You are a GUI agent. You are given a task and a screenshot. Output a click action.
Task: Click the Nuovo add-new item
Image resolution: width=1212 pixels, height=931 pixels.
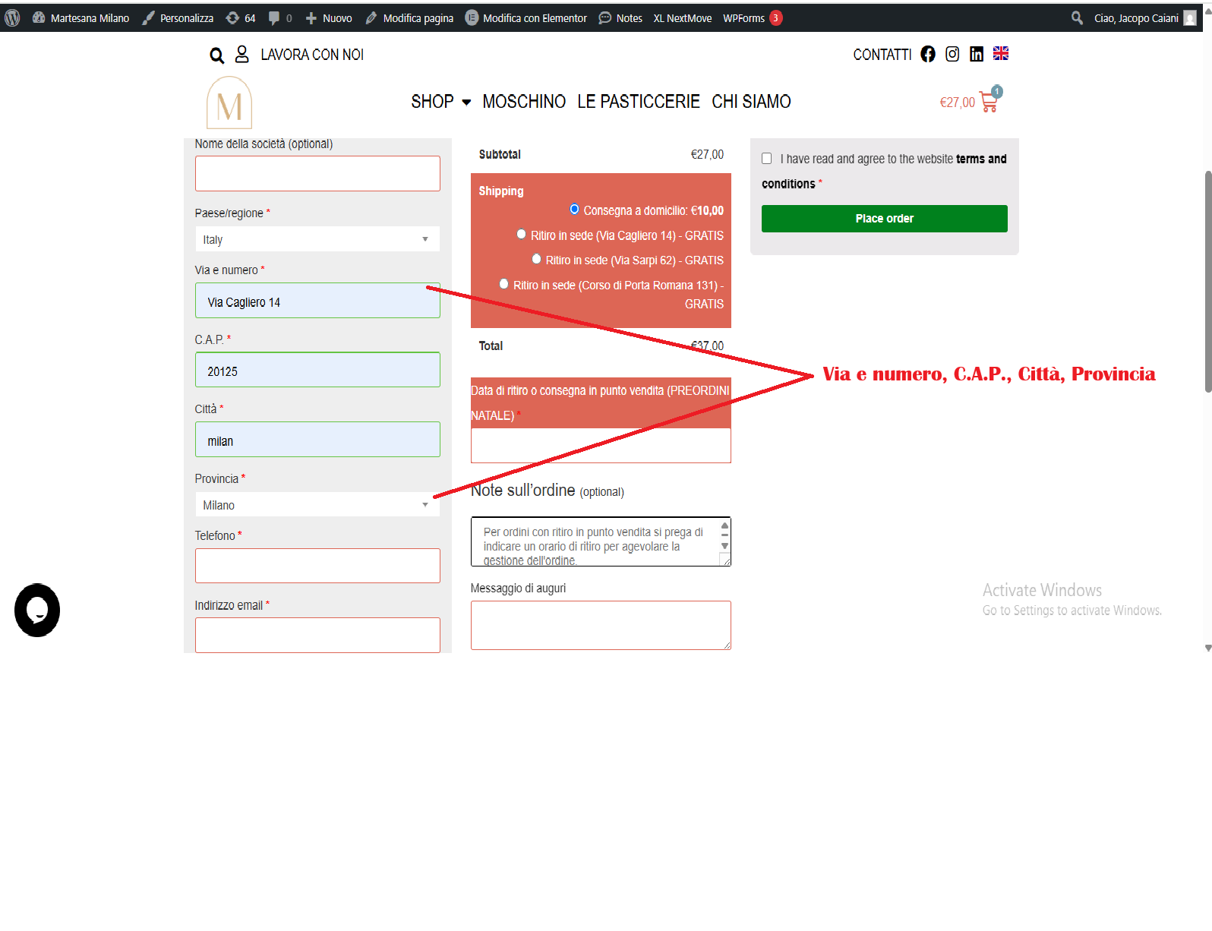point(329,18)
